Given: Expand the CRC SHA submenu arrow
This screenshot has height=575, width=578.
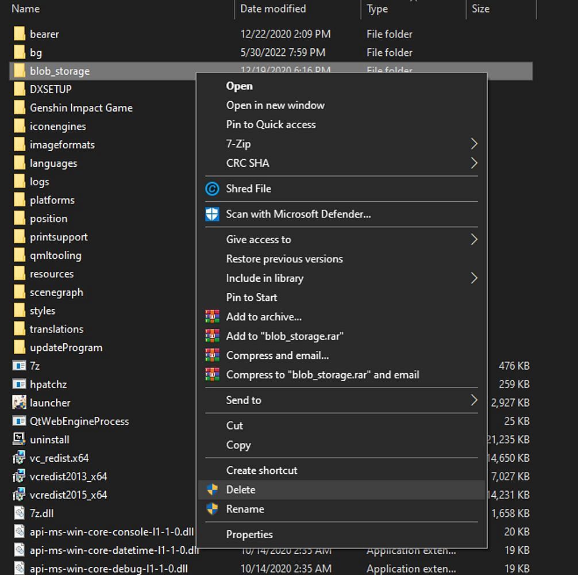Looking at the screenshot, I should click(x=474, y=163).
